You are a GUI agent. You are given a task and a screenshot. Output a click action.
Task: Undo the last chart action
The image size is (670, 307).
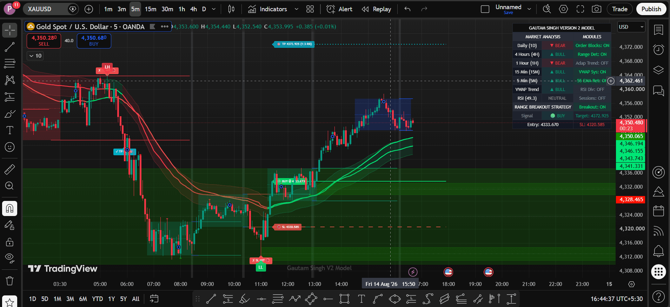[407, 9]
